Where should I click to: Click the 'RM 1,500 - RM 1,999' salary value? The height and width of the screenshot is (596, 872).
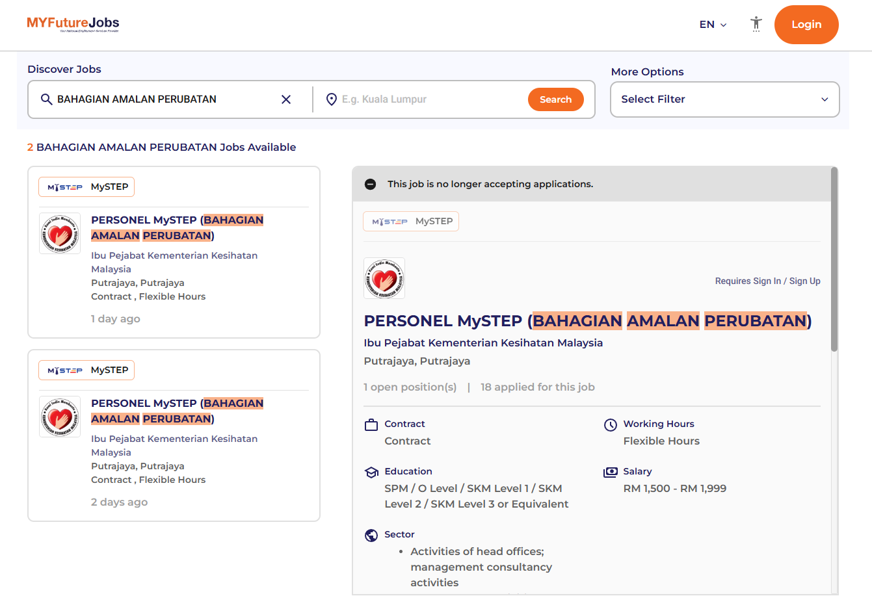pyautogui.click(x=675, y=488)
